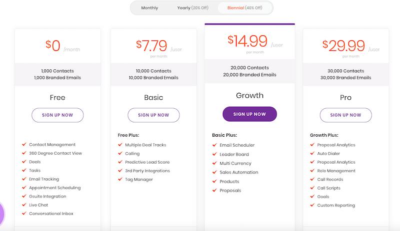Sign up for the Basic plan
Image resolution: width=400 pixels, height=231 pixels.
coord(153,115)
